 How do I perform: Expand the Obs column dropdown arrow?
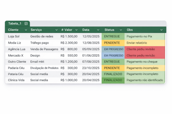coord(162,30)
